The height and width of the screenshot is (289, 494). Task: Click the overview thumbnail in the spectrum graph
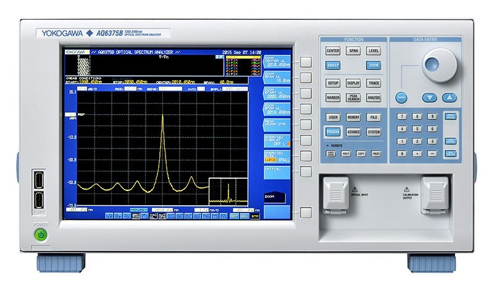(228, 191)
